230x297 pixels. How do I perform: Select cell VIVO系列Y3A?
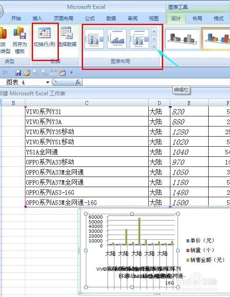pyautogui.click(x=87, y=121)
